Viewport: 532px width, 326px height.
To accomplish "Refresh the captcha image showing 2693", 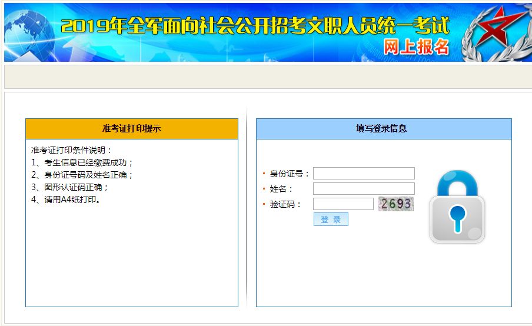I will [395, 204].
